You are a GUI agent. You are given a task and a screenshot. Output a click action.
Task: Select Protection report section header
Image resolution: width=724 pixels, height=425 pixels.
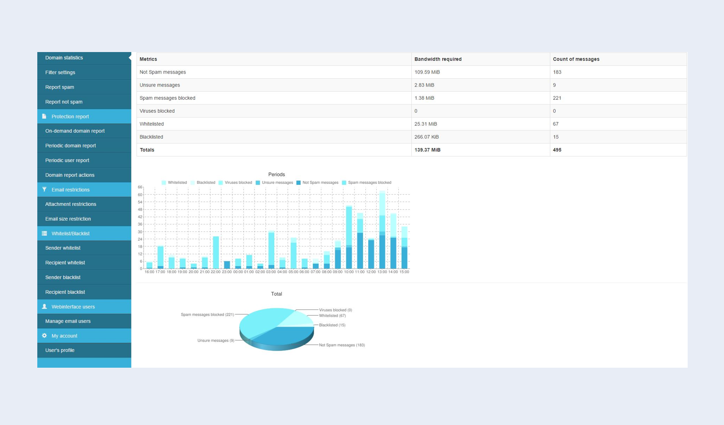tap(84, 117)
